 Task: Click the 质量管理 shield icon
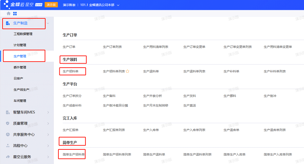click(8, 123)
